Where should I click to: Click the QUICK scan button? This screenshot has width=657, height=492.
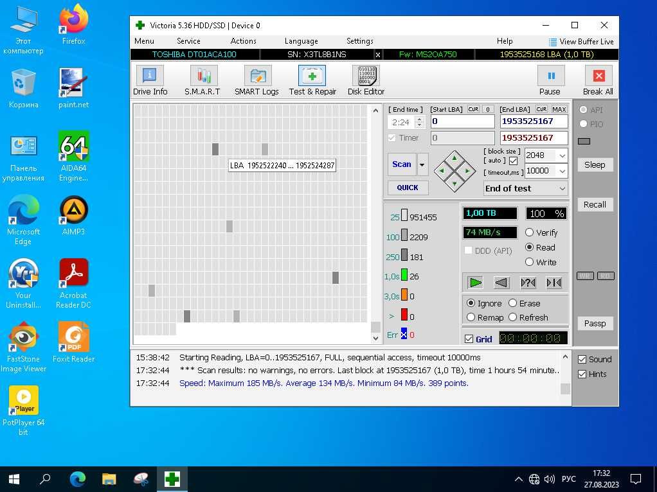click(408, 188)
